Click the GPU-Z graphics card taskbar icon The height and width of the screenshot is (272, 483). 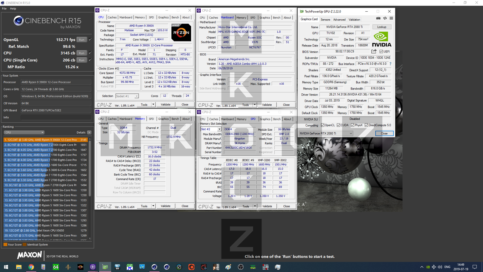pyautogui.click(x=105, y=267)
